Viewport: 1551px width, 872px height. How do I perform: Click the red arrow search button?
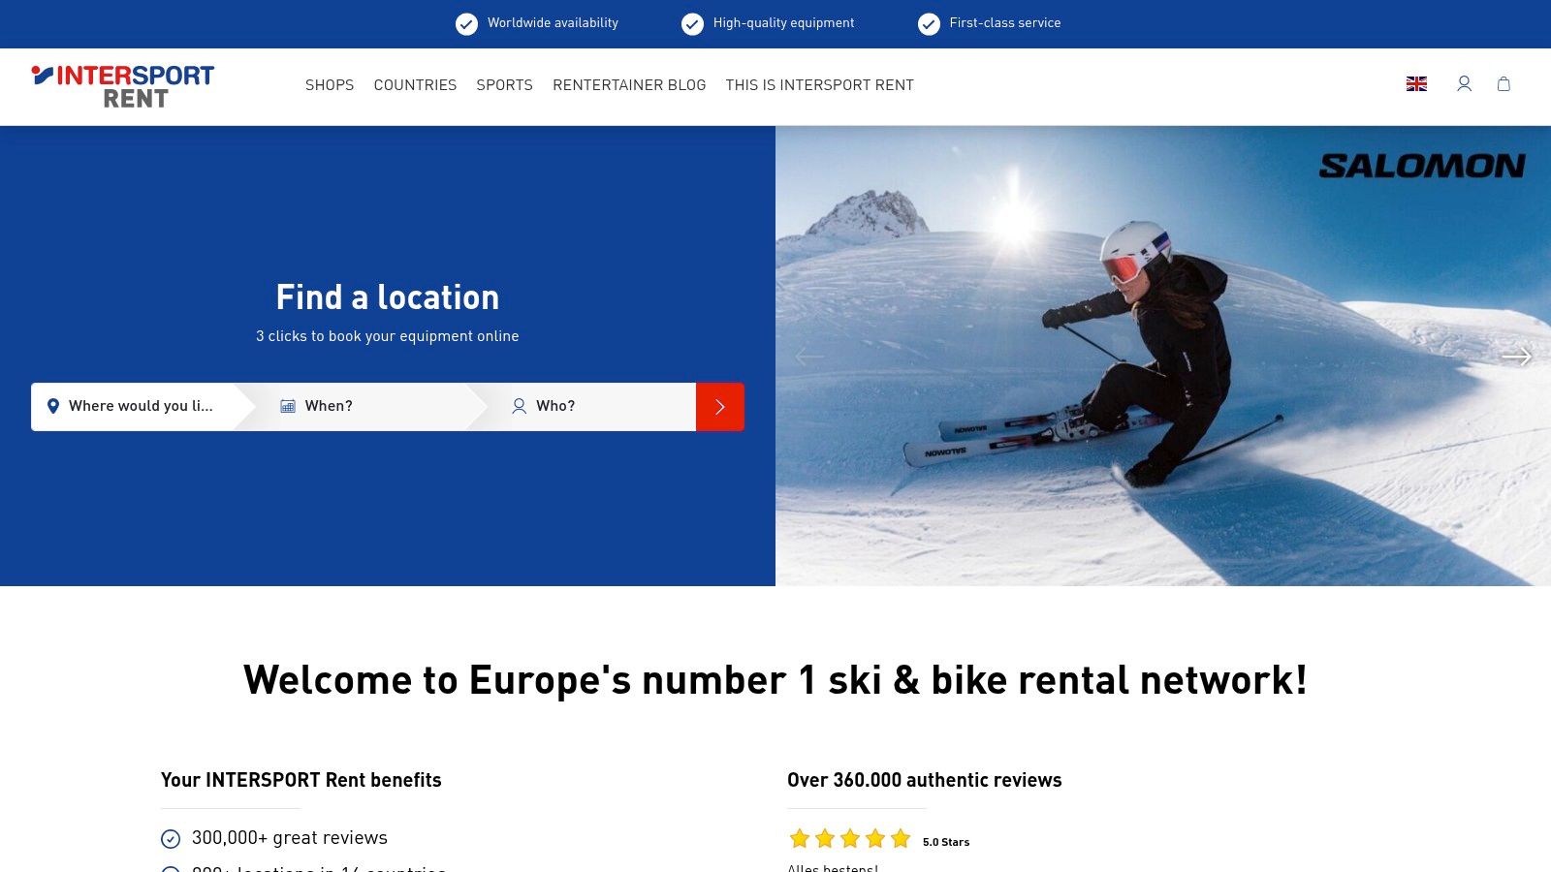coord(719,406)
